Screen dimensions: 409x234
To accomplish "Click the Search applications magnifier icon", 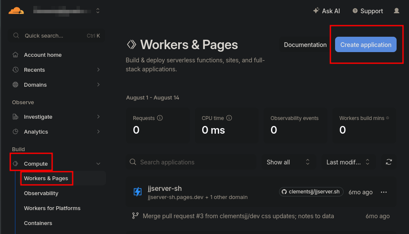I will pos(133,162).
